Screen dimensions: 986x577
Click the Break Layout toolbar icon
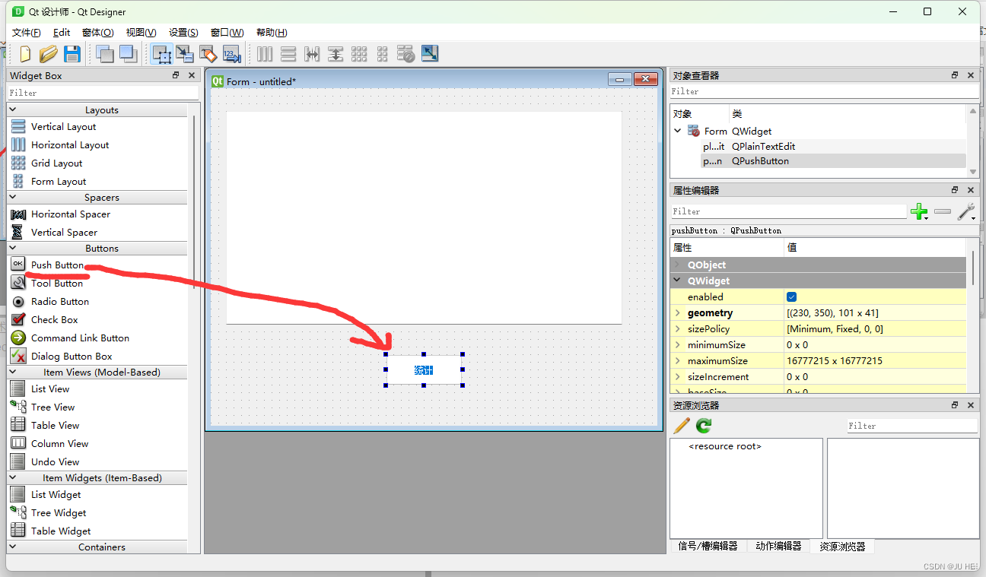tap(406, 53)
